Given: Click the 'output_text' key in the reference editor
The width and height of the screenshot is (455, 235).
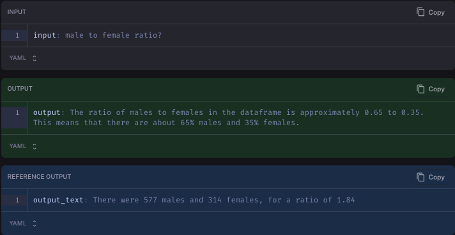Looking at the screenshot, I should (x=58, y=200).
